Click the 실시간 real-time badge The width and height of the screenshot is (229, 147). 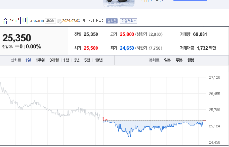[x=112, y=21]
